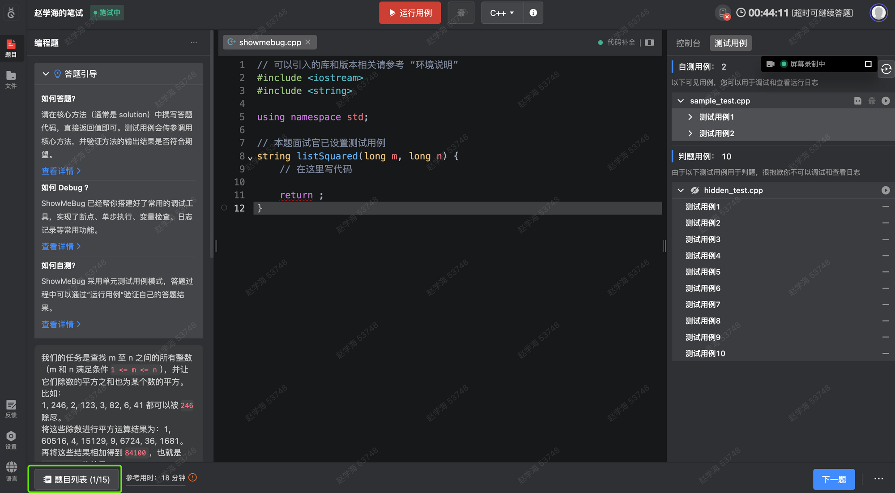
Task: Select the showmebug.cpp editor tab
Action: point(269,42)
